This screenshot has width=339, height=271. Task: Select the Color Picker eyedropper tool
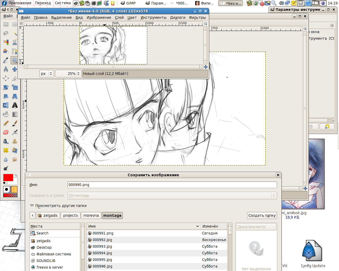pos(6,60)
